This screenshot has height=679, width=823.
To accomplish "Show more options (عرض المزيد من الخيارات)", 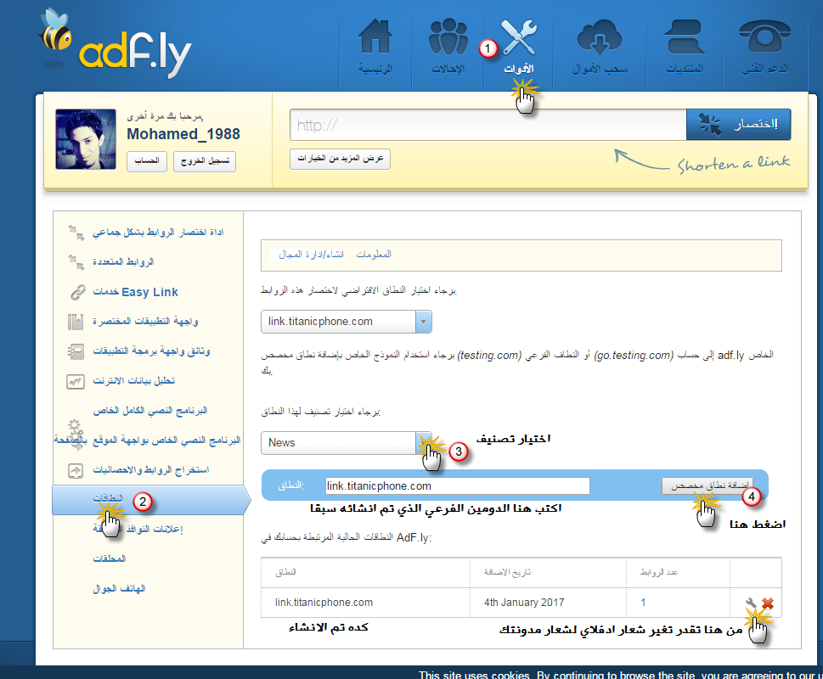I will tap(340, 159).
